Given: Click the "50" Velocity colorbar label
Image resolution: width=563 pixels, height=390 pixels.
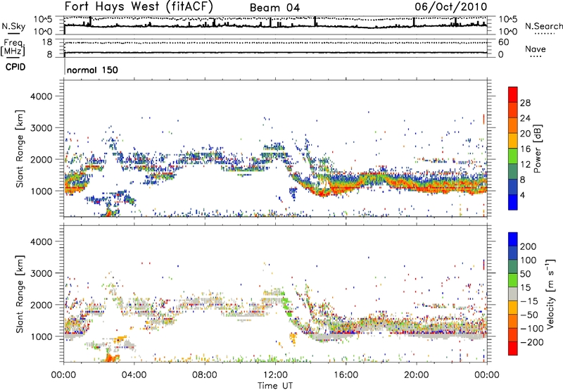Looking at the screenshot, I should pyautogui.click(x=525, y=274).
